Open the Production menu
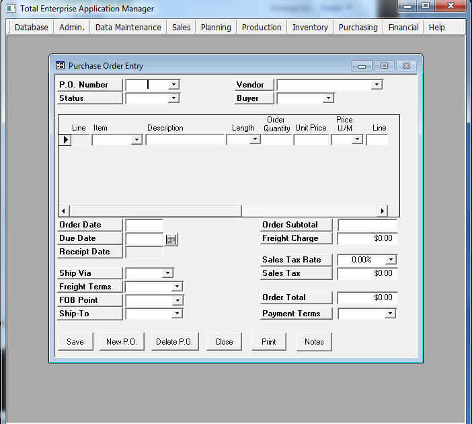The height and width of the screenshot is (424, 472). coord(262,28)
